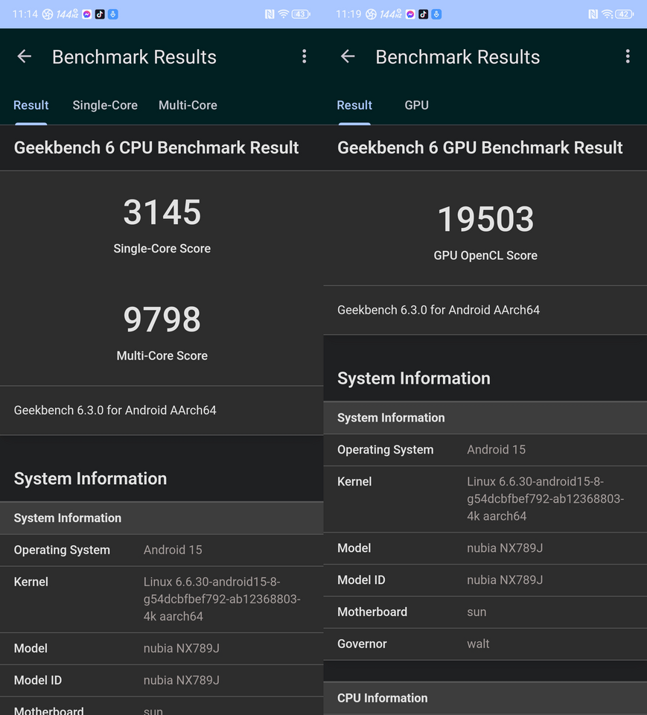Tap fan icon beside 11:14 clock
The width and height of the screenshot is (647, 715).
pos(48,14)
